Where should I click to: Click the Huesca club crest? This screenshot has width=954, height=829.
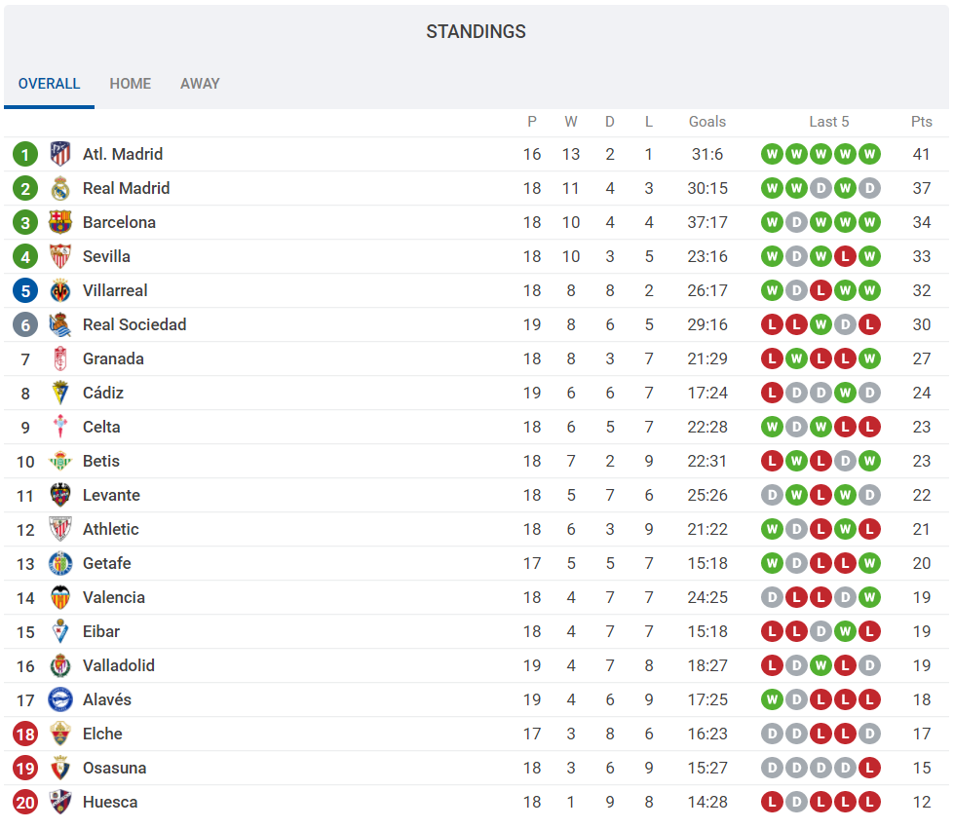pyautogui.click(x=60, y=802)
